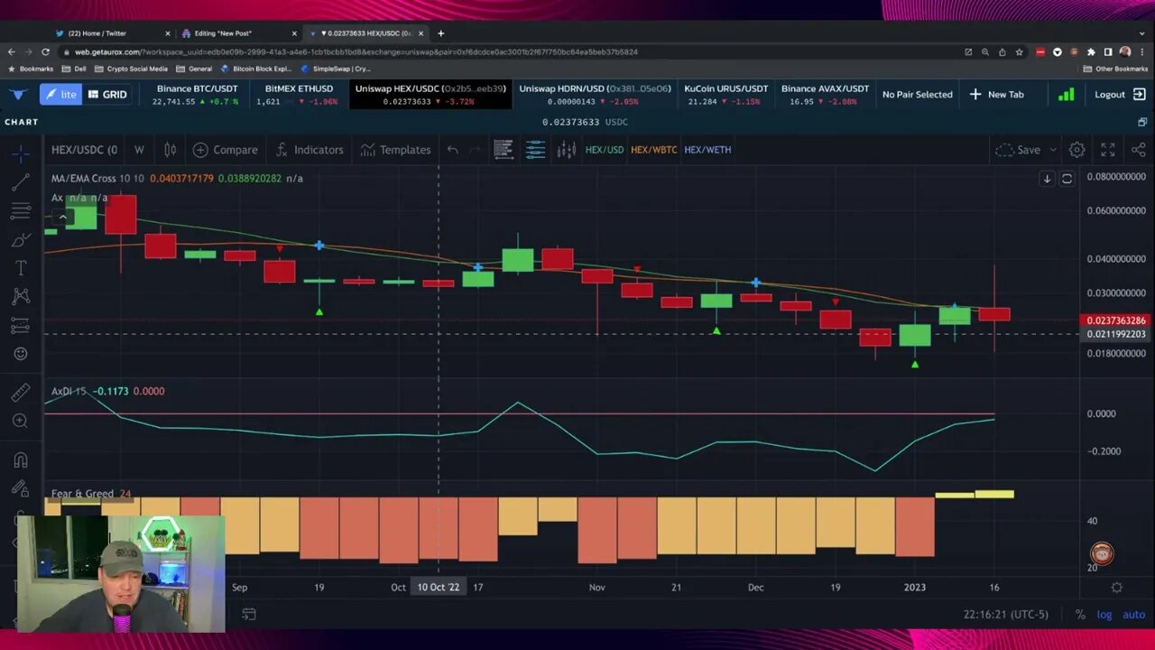This screenshot has height=650, width=1155.
Task: Click the Compare symbol button
Action: 225,150
